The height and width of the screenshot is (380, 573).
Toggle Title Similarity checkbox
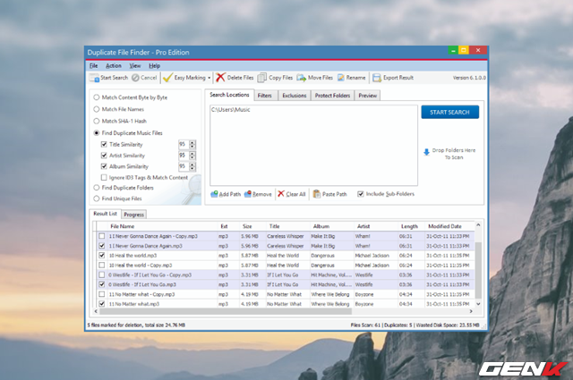pyautogui.click(x=104, y=144)
